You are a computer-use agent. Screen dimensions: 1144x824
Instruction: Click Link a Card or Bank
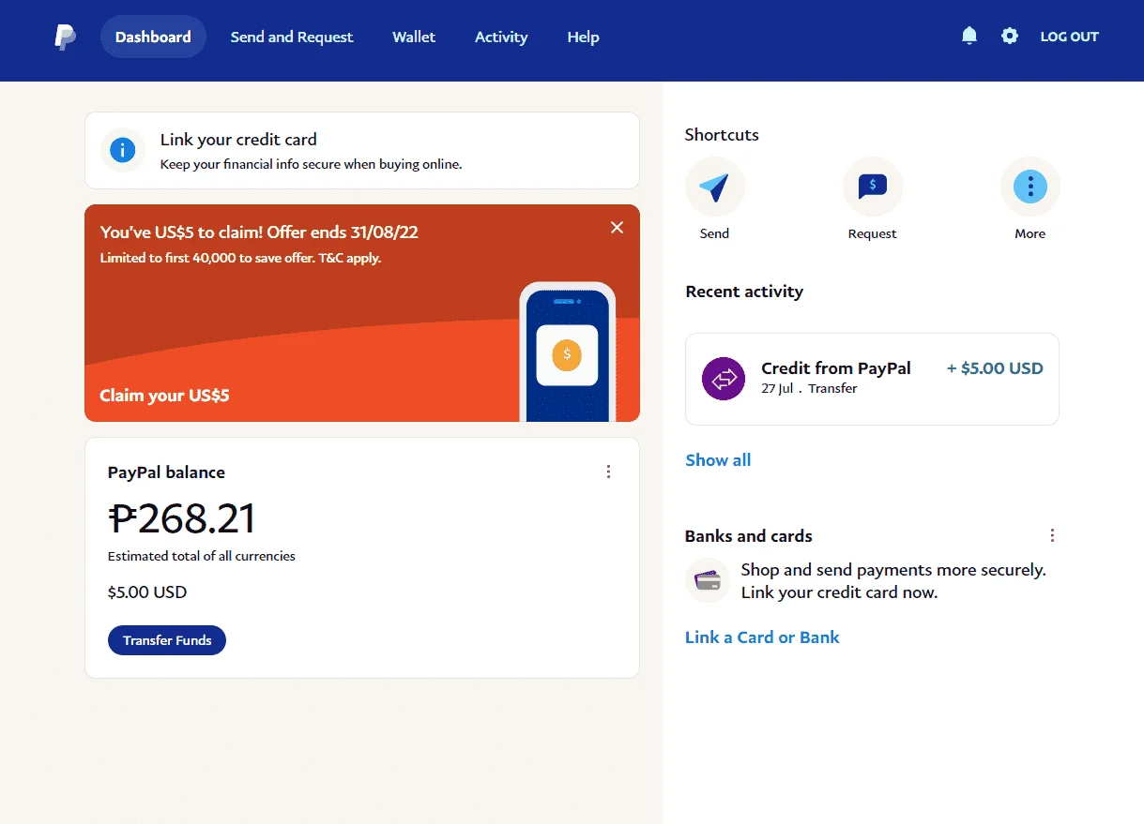tap(762, 637)
